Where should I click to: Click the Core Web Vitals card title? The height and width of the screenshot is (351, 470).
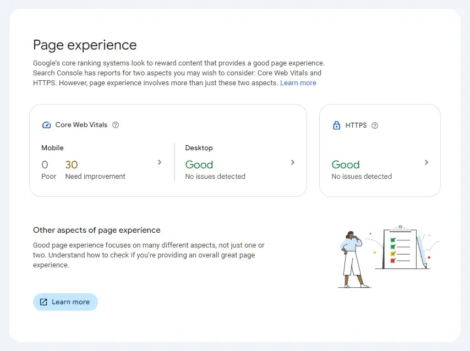81,125
